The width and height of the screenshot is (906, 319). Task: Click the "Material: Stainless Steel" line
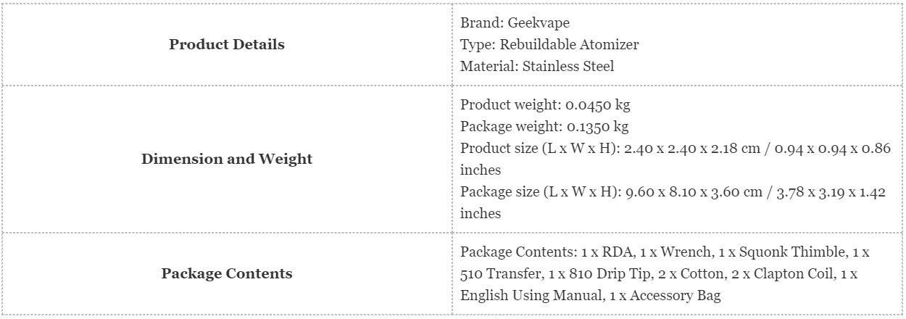tap(537, 66)
